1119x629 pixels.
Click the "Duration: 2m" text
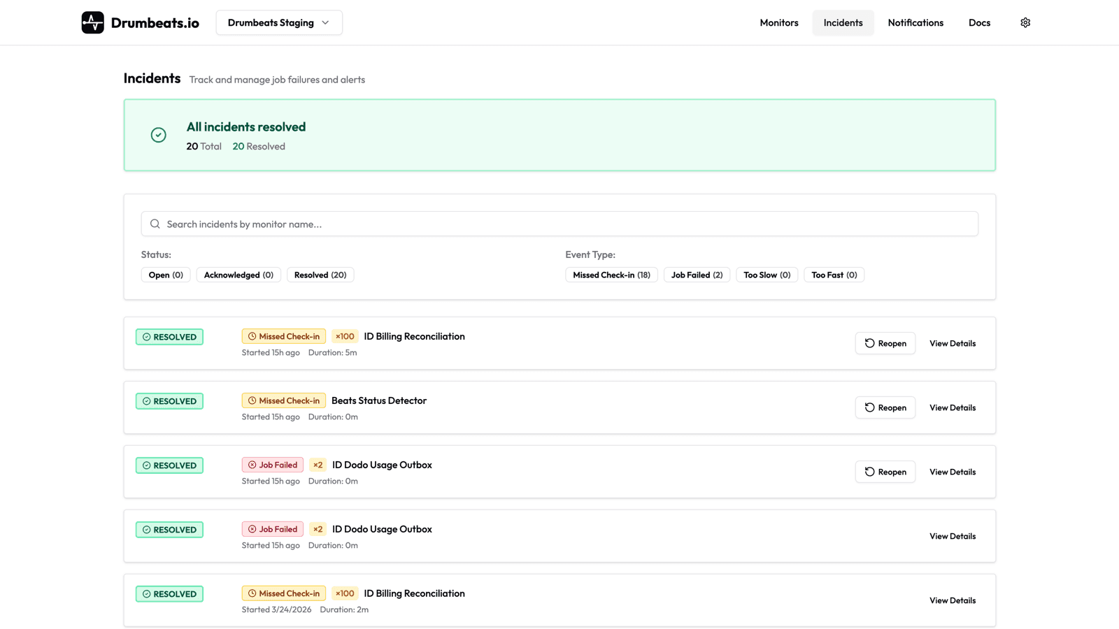coord(344,609)
